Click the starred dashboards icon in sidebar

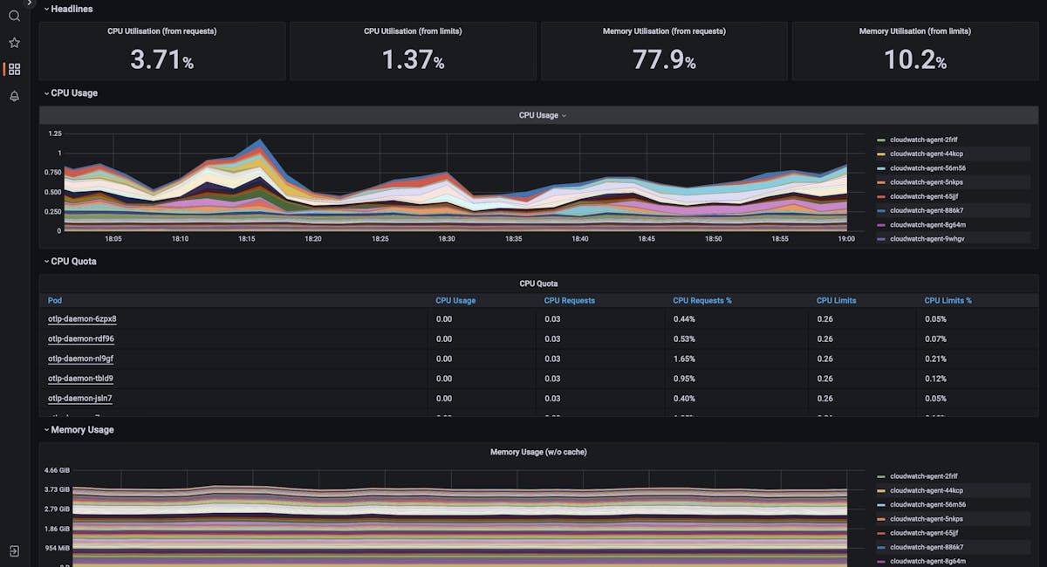[x=13, y=42]
